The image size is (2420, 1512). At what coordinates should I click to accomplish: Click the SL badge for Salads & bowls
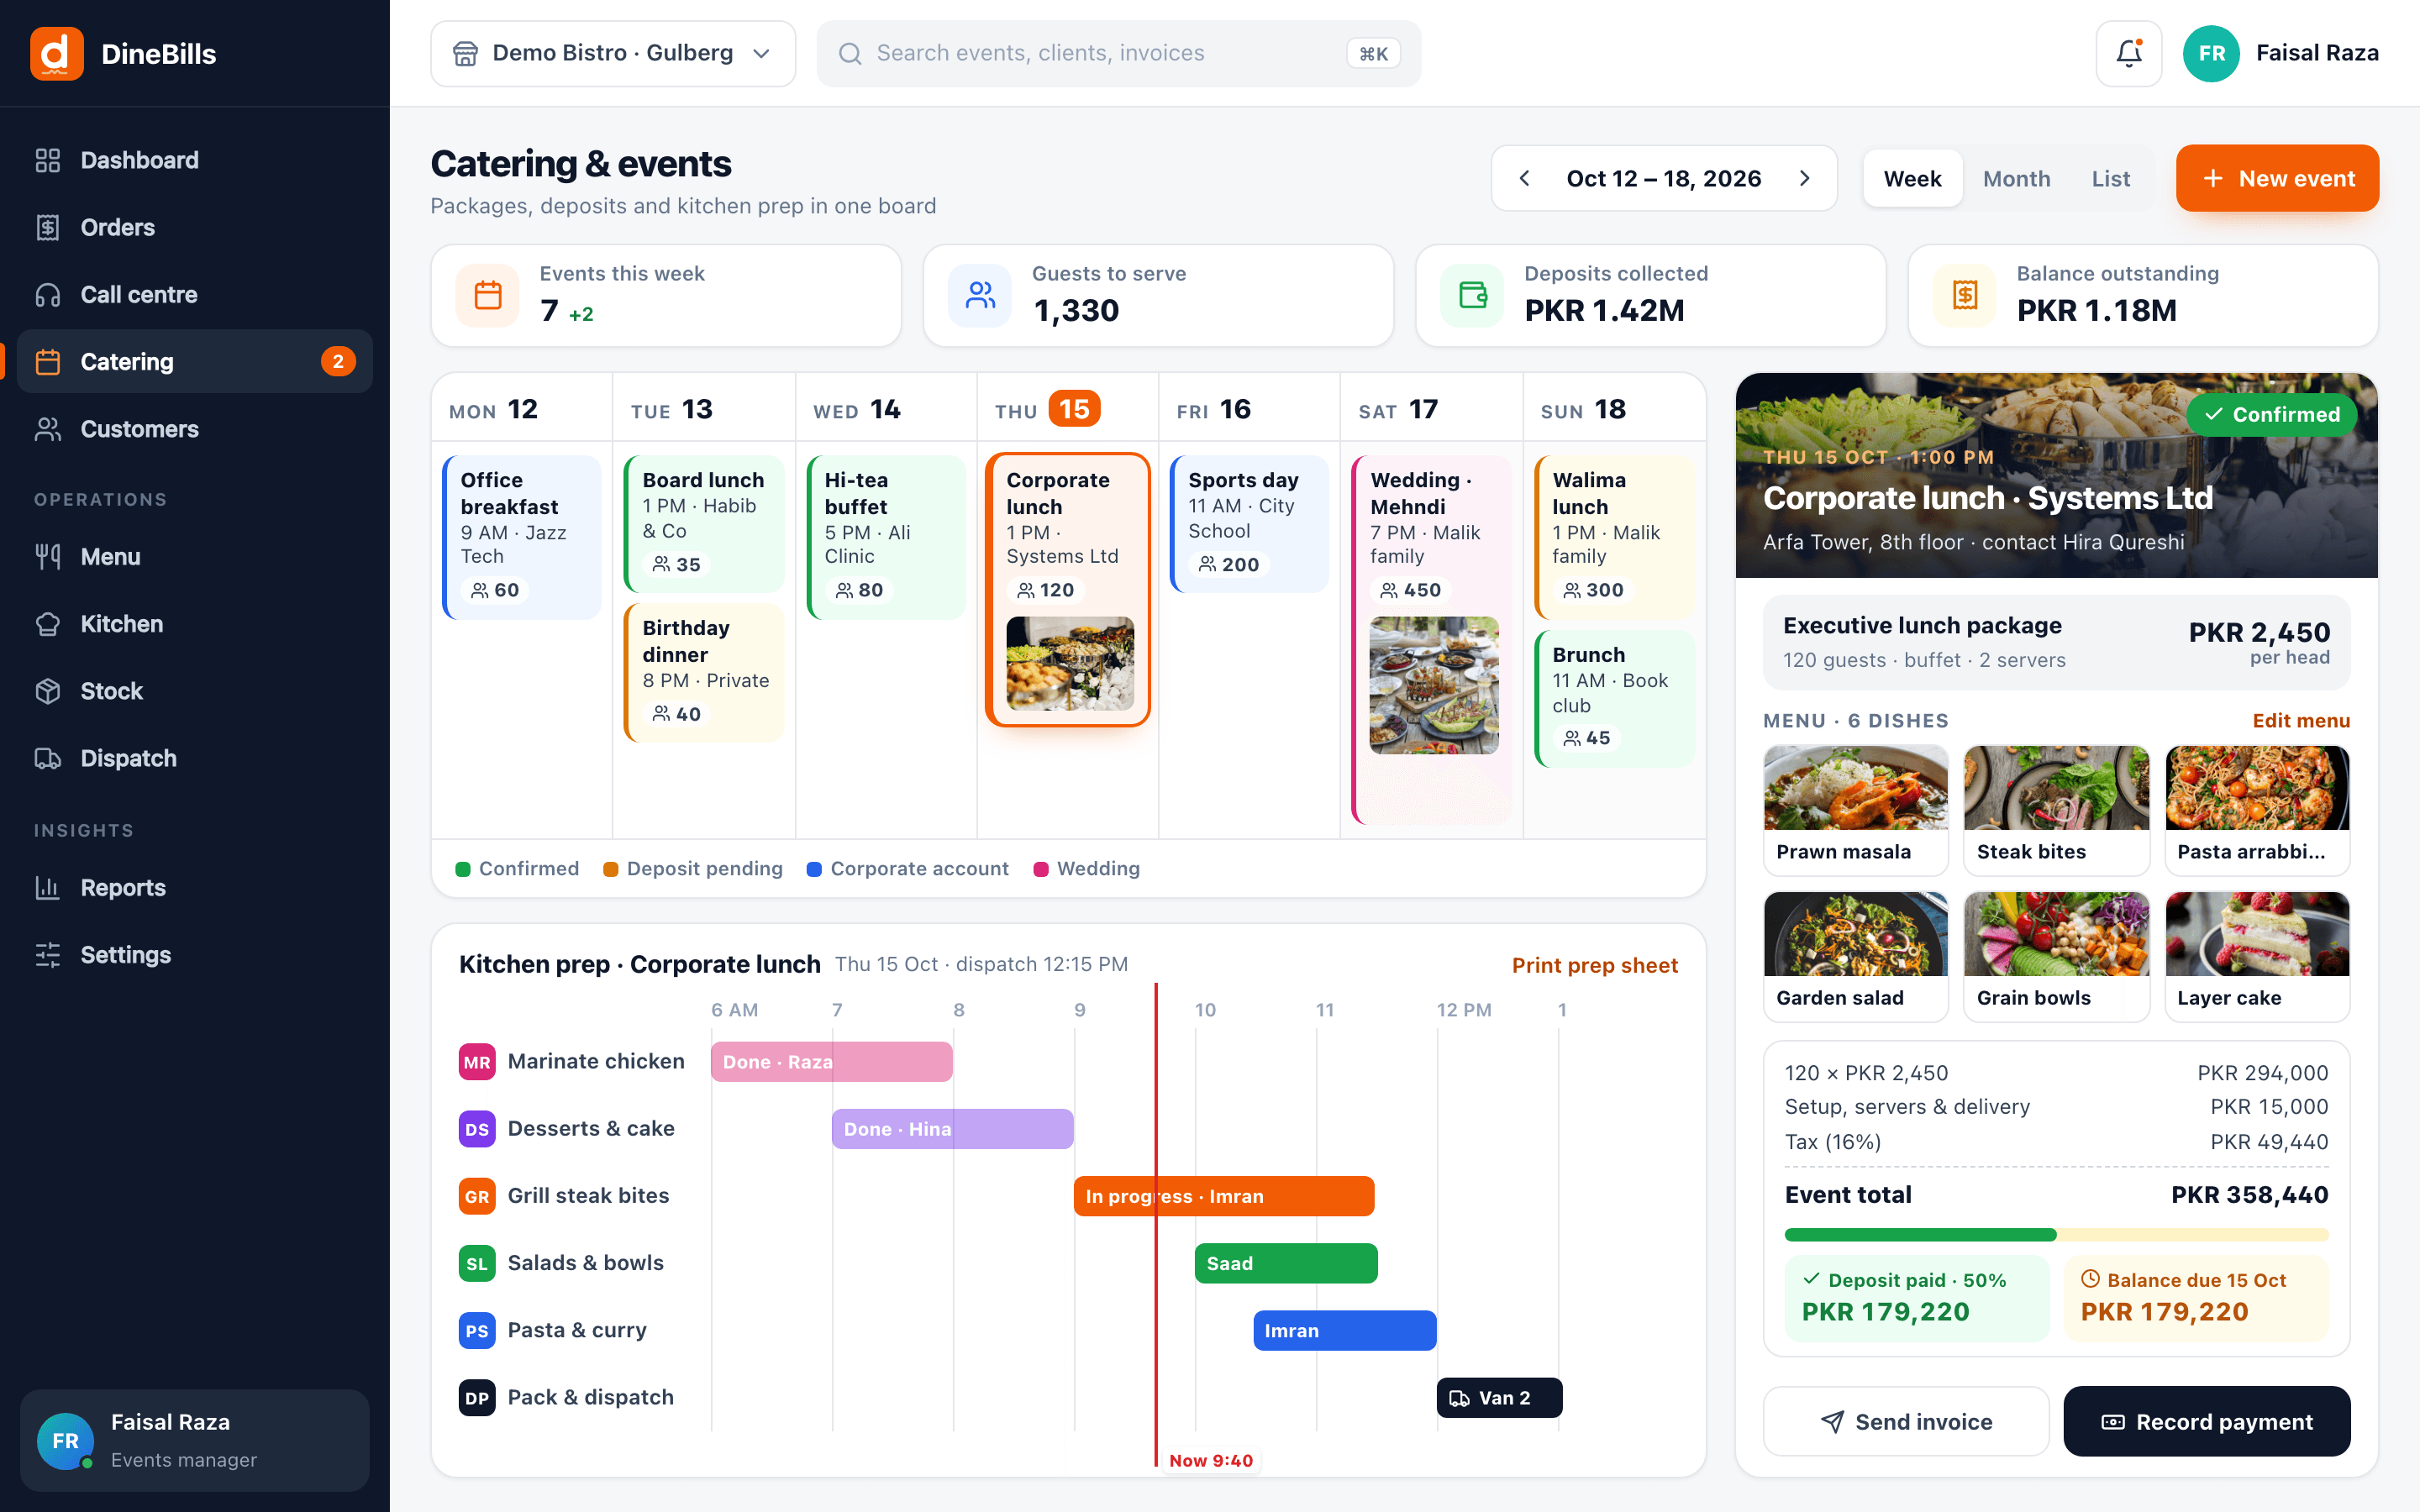click(x=477, y=1263)
